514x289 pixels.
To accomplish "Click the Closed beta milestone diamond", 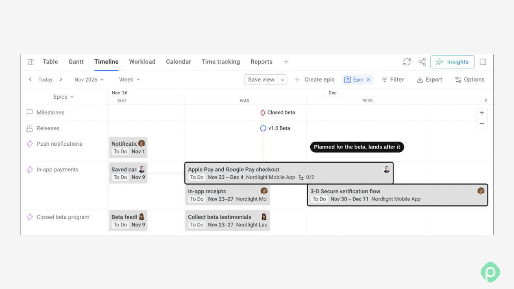I will (263, 112).
